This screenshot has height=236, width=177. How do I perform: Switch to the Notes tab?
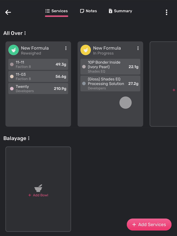pos(88,11)
